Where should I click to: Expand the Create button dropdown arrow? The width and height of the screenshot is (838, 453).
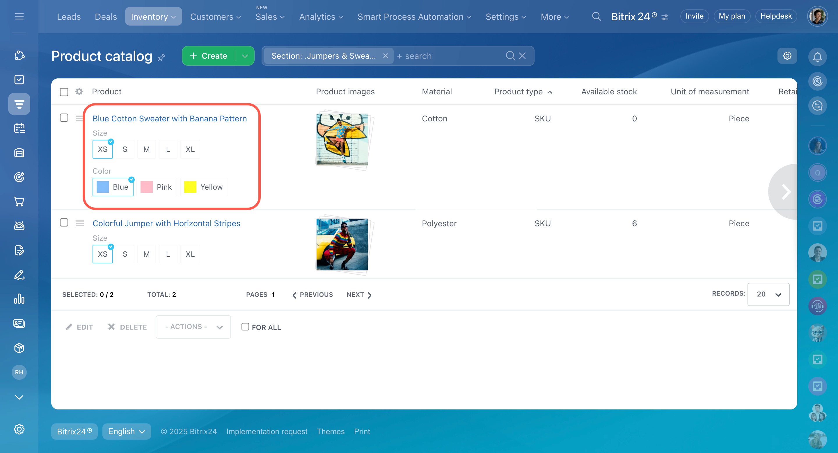click(x=245, y=56)
